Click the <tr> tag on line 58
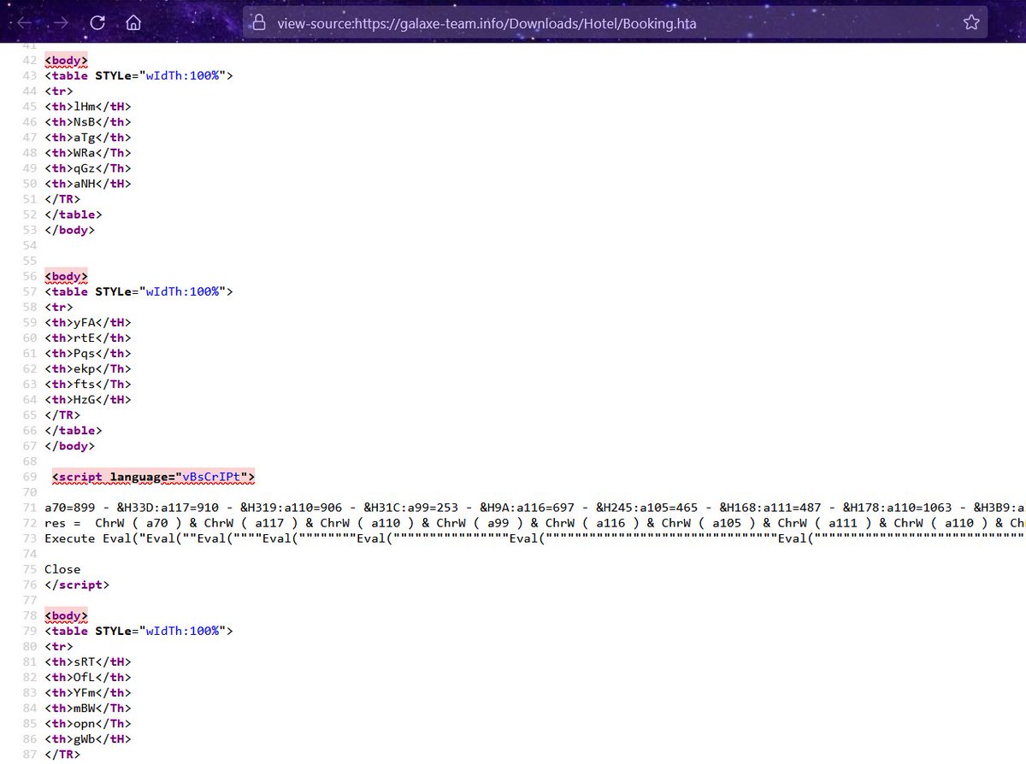 coord(59,307)
